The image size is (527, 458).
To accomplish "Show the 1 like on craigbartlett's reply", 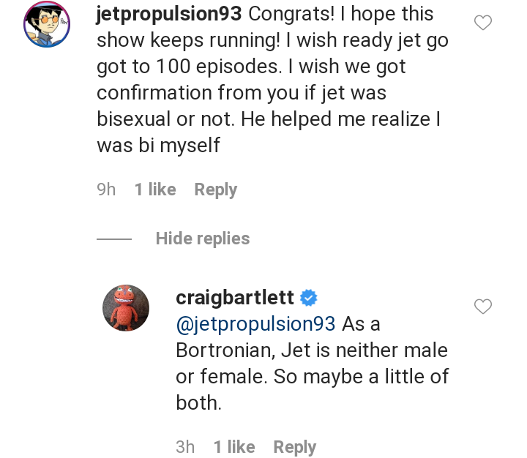I will (234, 447).
